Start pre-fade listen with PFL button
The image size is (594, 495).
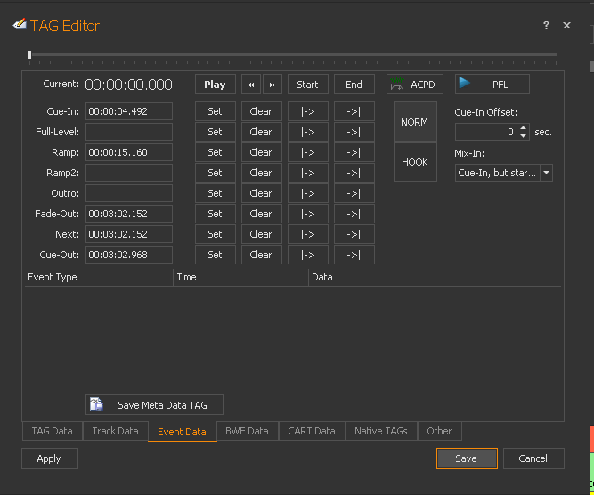pyautogui.click(x=492, y=84)
